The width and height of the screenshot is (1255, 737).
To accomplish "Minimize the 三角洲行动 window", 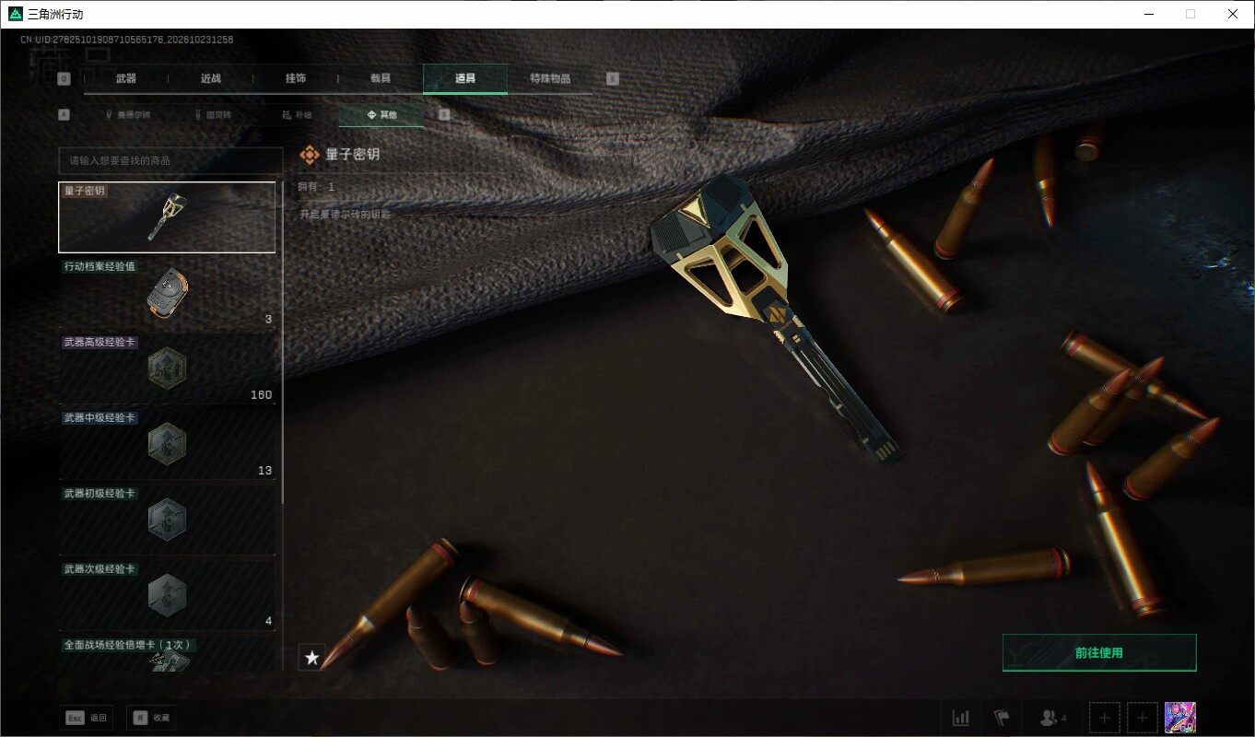I will pyautogui.click(x=1148, y=14).
